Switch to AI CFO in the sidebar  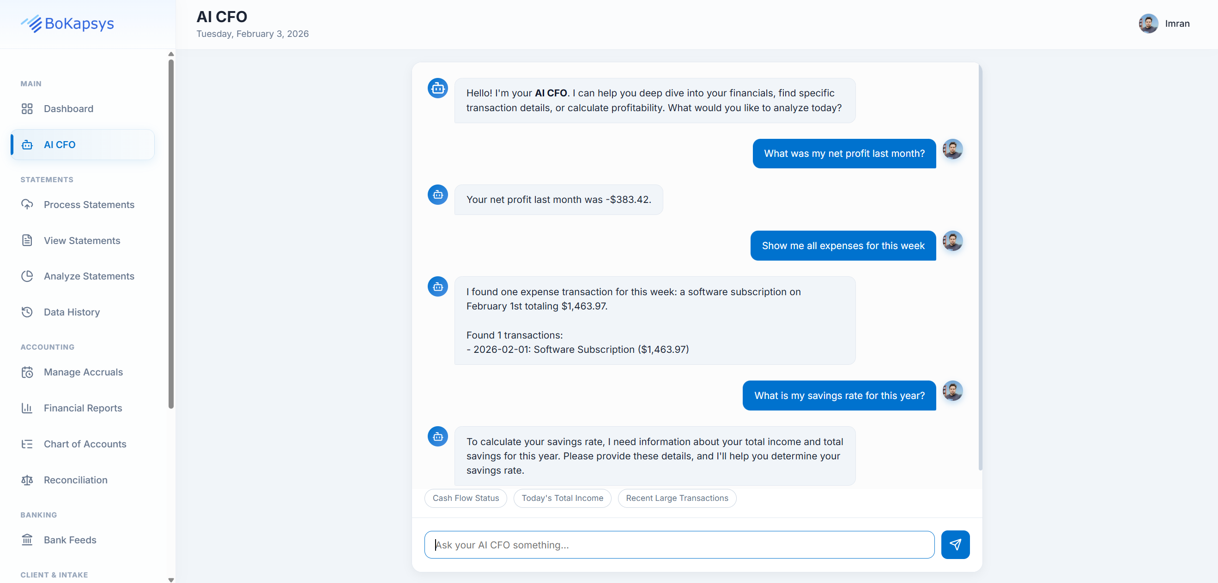60,144
